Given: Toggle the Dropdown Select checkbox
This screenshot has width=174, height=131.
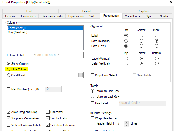Looking at the screenshot, I should pos(93,75).
